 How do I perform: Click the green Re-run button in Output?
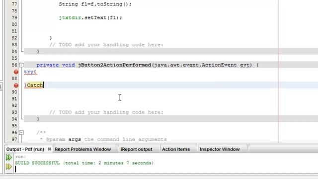[9, 157]
